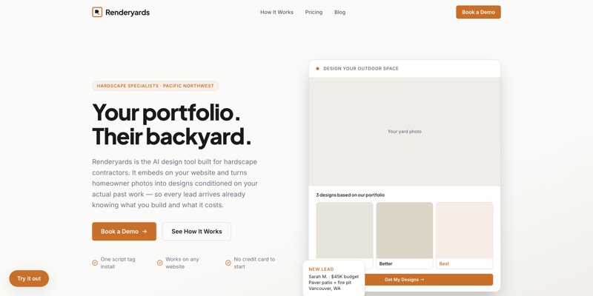The width and height of the screenshot is (593, 296).
Task: Click the Works on any website text
Action: click(x=182, y=263)
